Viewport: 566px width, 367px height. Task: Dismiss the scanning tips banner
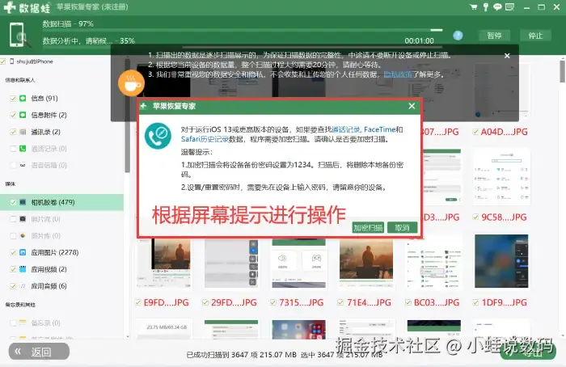(x=507, y=56)
